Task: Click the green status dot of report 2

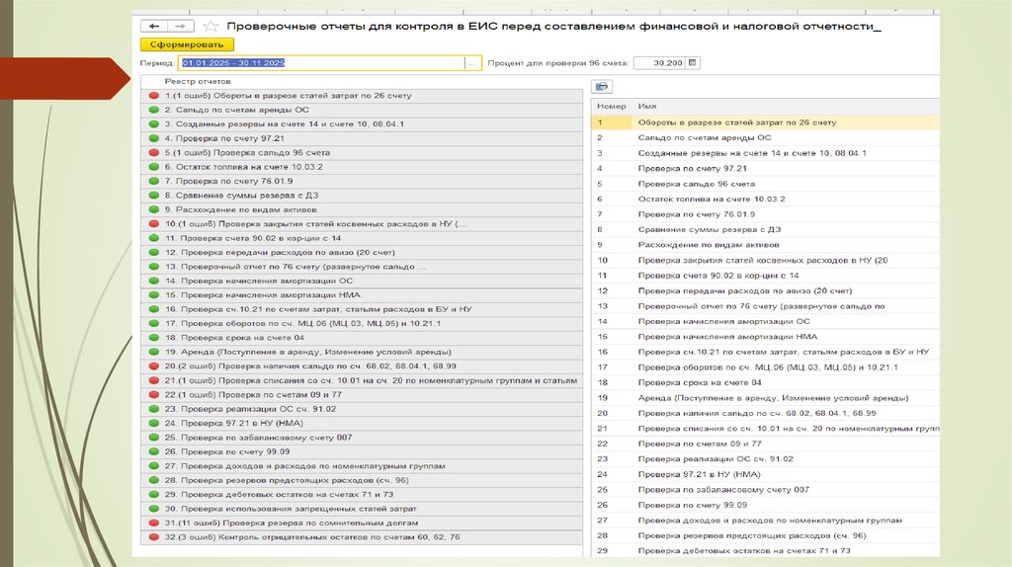Action: pos(153,110)
